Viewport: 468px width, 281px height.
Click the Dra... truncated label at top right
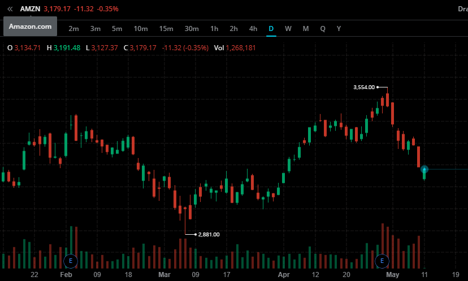463,9
